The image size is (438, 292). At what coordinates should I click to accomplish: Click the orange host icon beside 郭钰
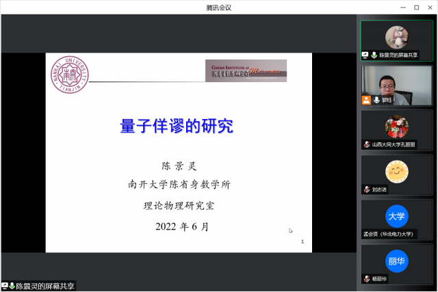367,100
